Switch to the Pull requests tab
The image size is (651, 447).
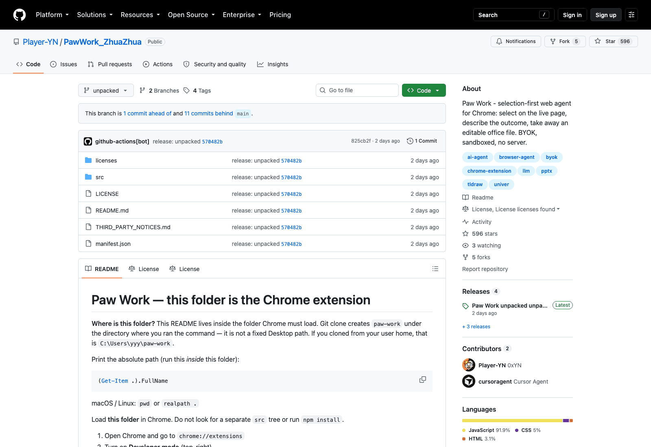(110, 64)
